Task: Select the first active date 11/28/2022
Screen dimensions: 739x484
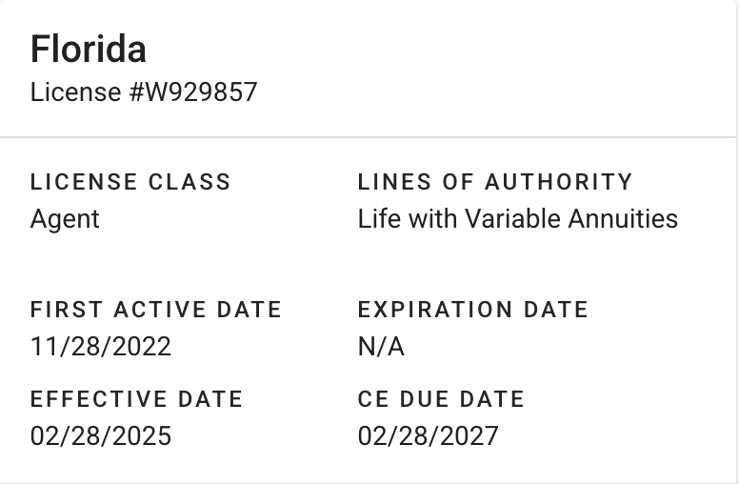Action: 101,347
